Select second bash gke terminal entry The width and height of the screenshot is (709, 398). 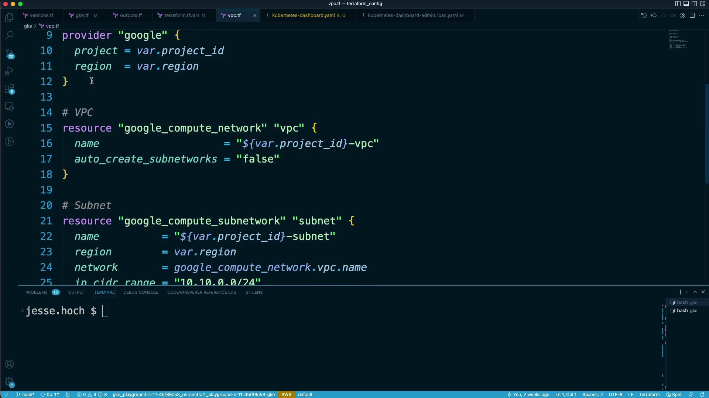click(686, 311)
